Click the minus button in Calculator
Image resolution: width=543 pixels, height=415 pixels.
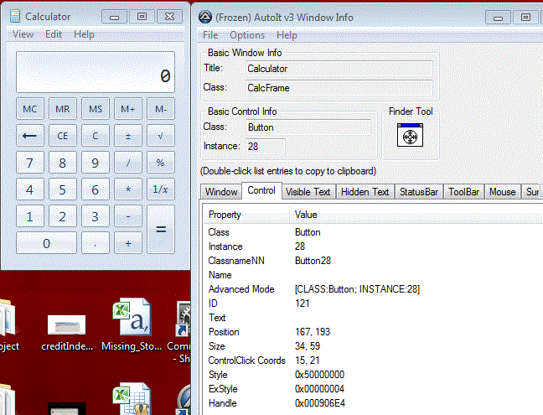(x=128, y=216)
